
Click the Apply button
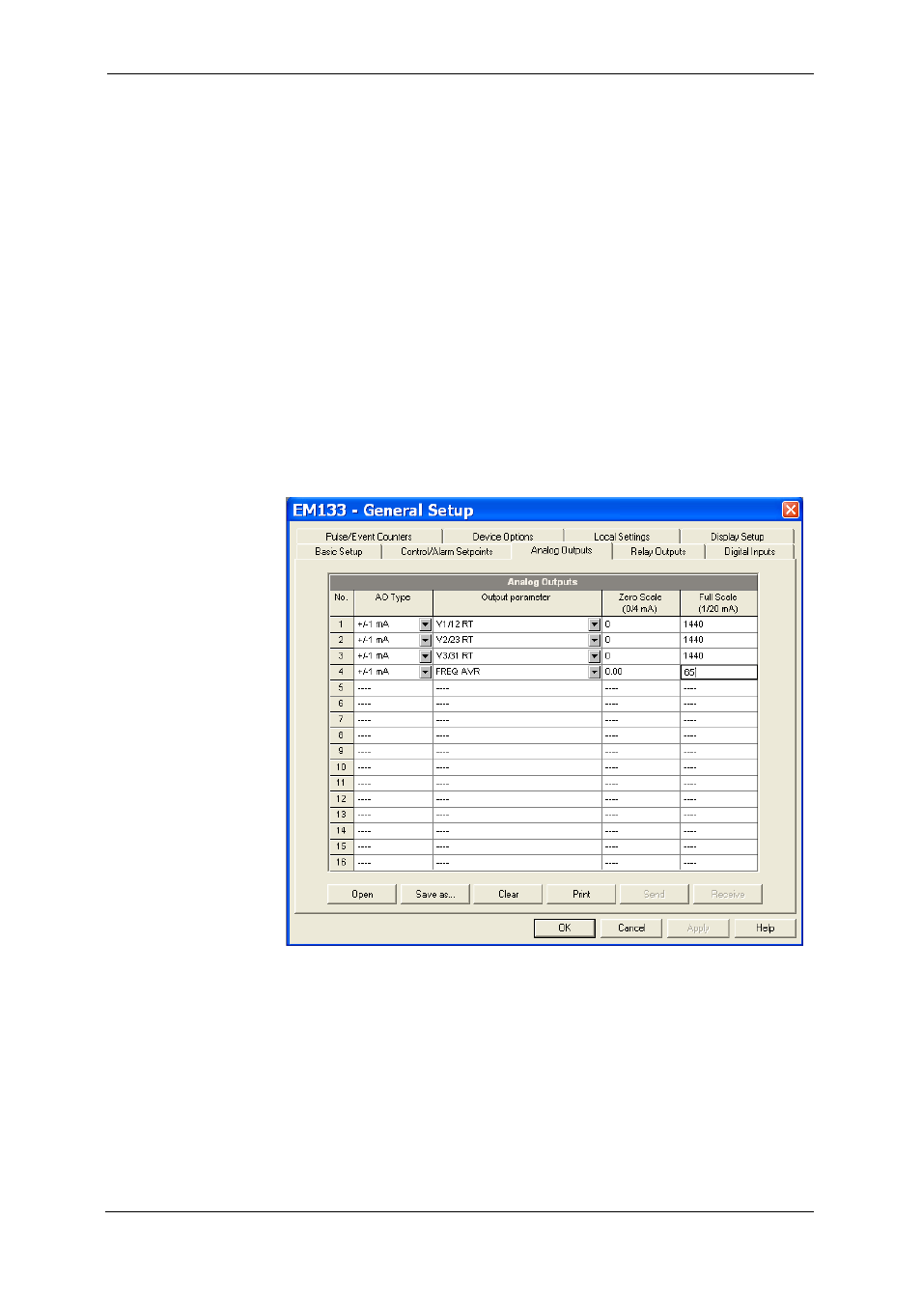(698, 929)
